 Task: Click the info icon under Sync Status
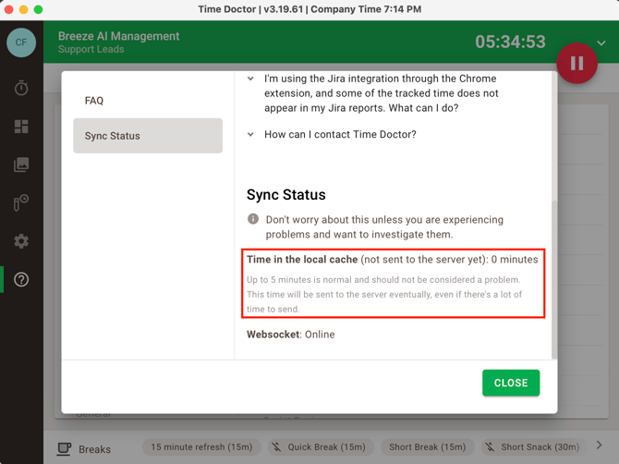(x=253, y=219)
